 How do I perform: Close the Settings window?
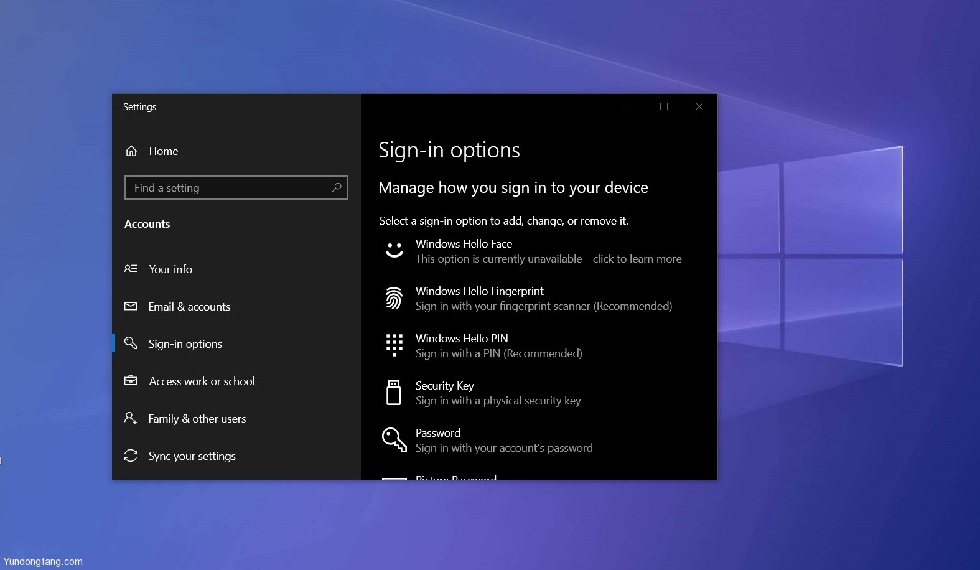[x=699, y=106]
